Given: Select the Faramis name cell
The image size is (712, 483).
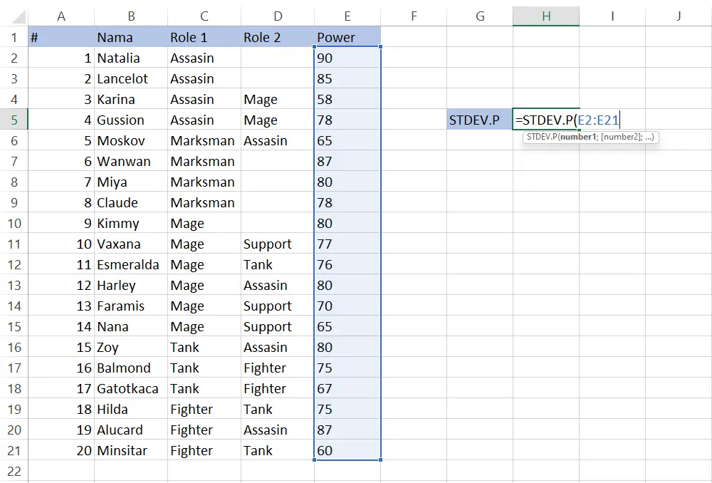Looking at the screenshot, I should coord(131,306).
